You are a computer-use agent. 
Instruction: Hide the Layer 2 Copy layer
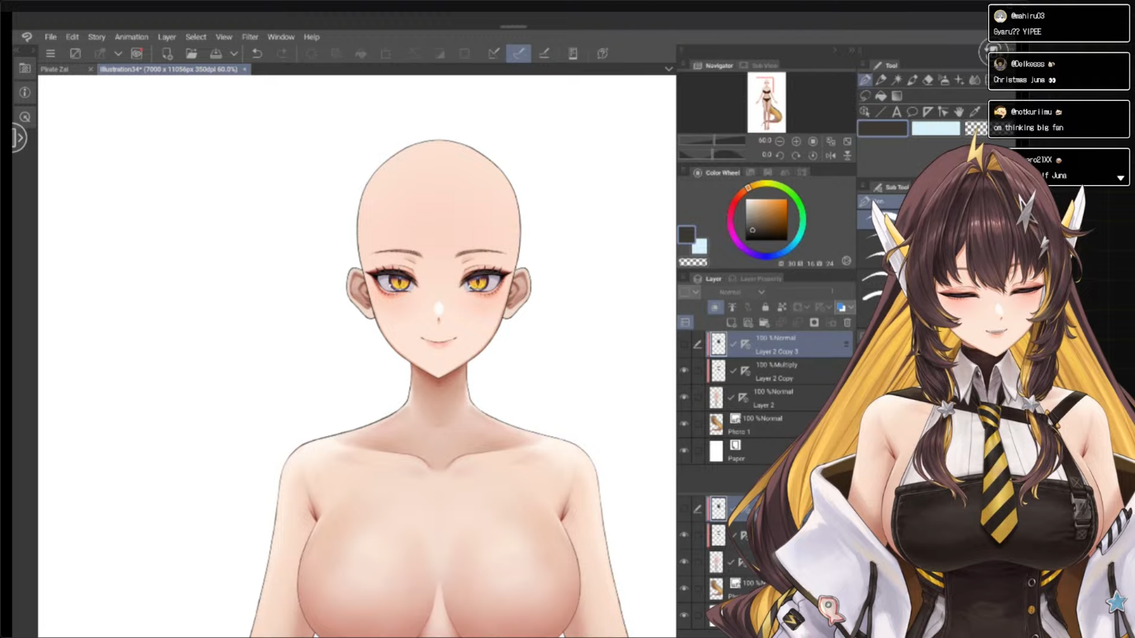[684, 371]
